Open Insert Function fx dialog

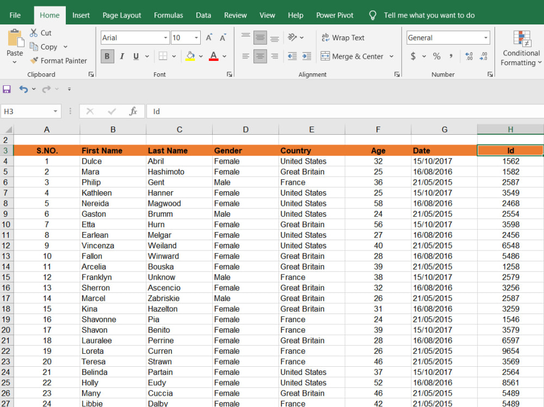pyautogui.click(x=133, y=111)
